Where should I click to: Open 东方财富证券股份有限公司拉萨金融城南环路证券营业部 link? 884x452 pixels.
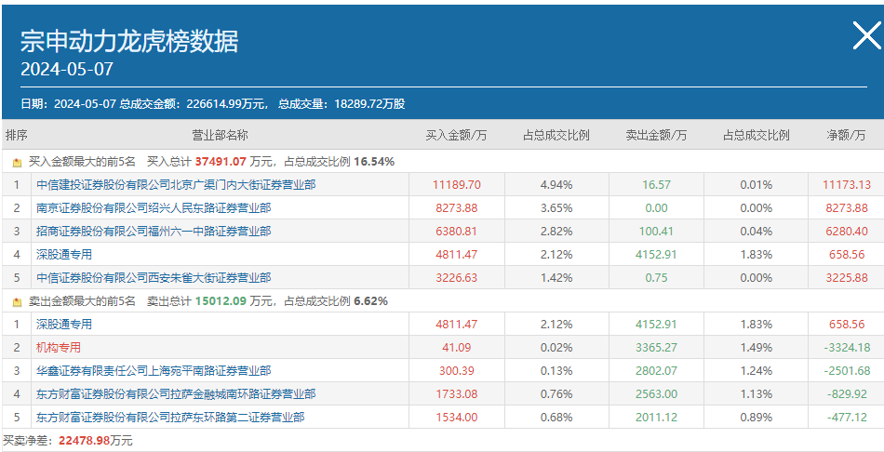176,394
